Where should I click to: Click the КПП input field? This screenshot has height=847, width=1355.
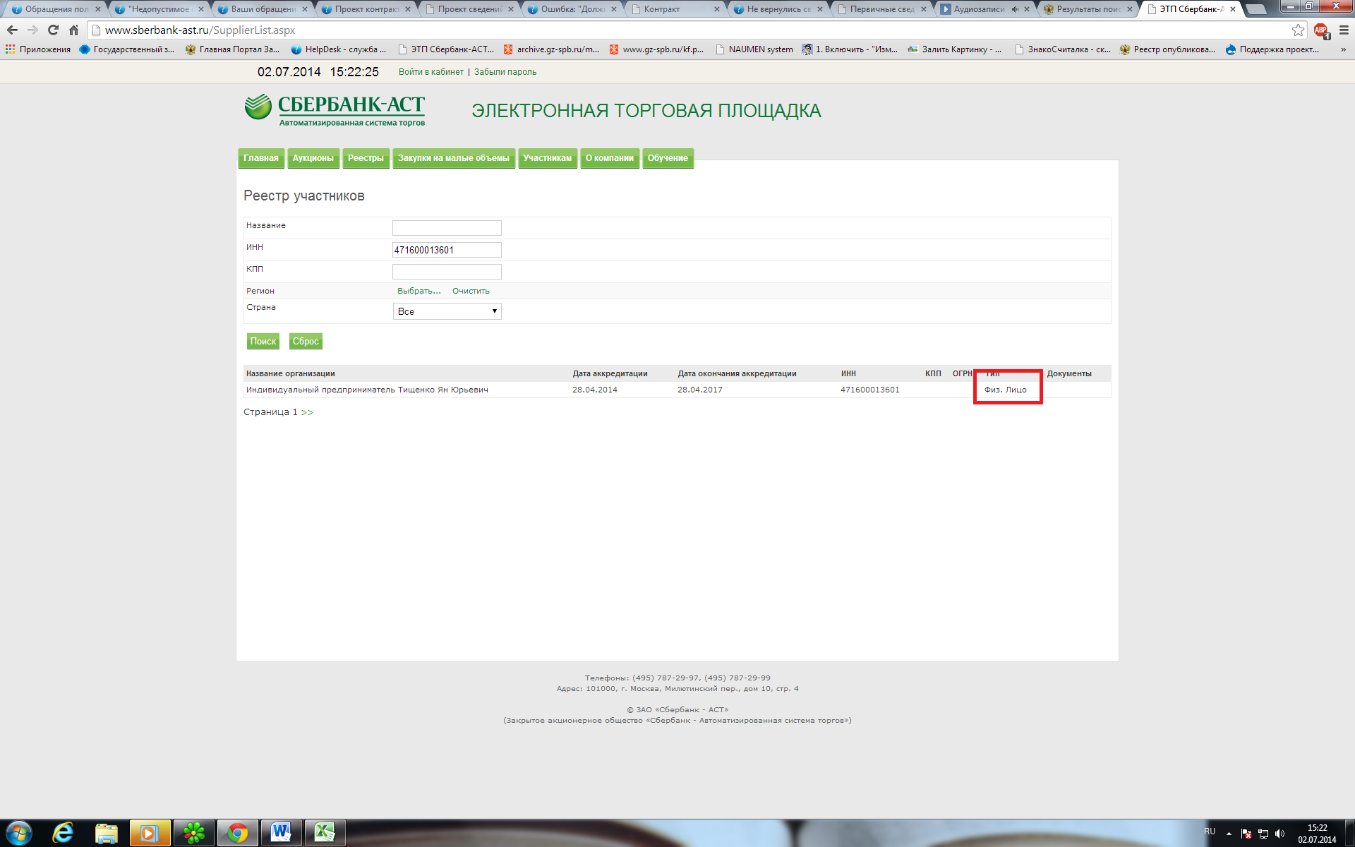point(447,272)
